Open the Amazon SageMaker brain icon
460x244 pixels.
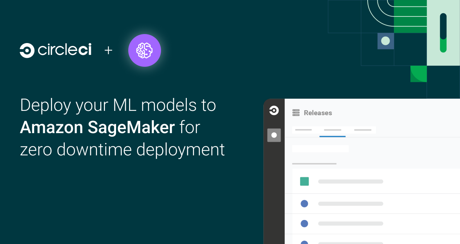tap(144, 50)
